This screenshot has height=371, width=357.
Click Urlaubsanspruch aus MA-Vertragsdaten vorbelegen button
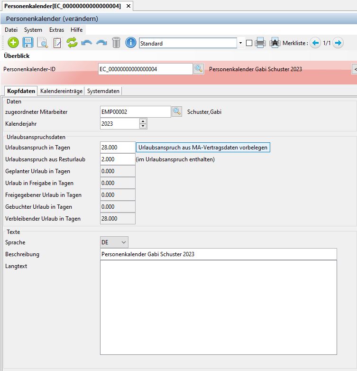[x=203, y=148]
